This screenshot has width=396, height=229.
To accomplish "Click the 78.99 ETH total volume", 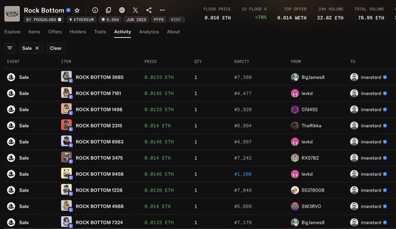I will (371, 18).
